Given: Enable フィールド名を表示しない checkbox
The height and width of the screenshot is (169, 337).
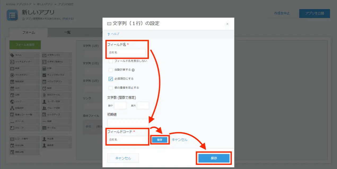Looking at the screenshot, I should coord(111,61).
